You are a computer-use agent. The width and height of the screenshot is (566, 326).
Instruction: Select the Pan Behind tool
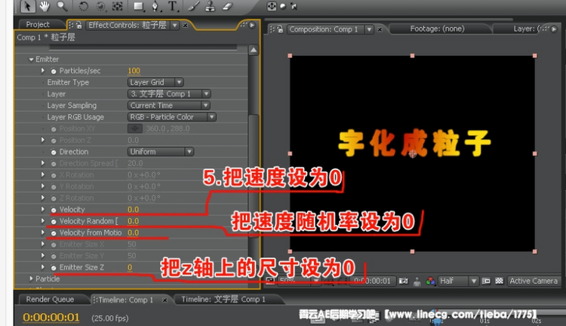point(118,7)
